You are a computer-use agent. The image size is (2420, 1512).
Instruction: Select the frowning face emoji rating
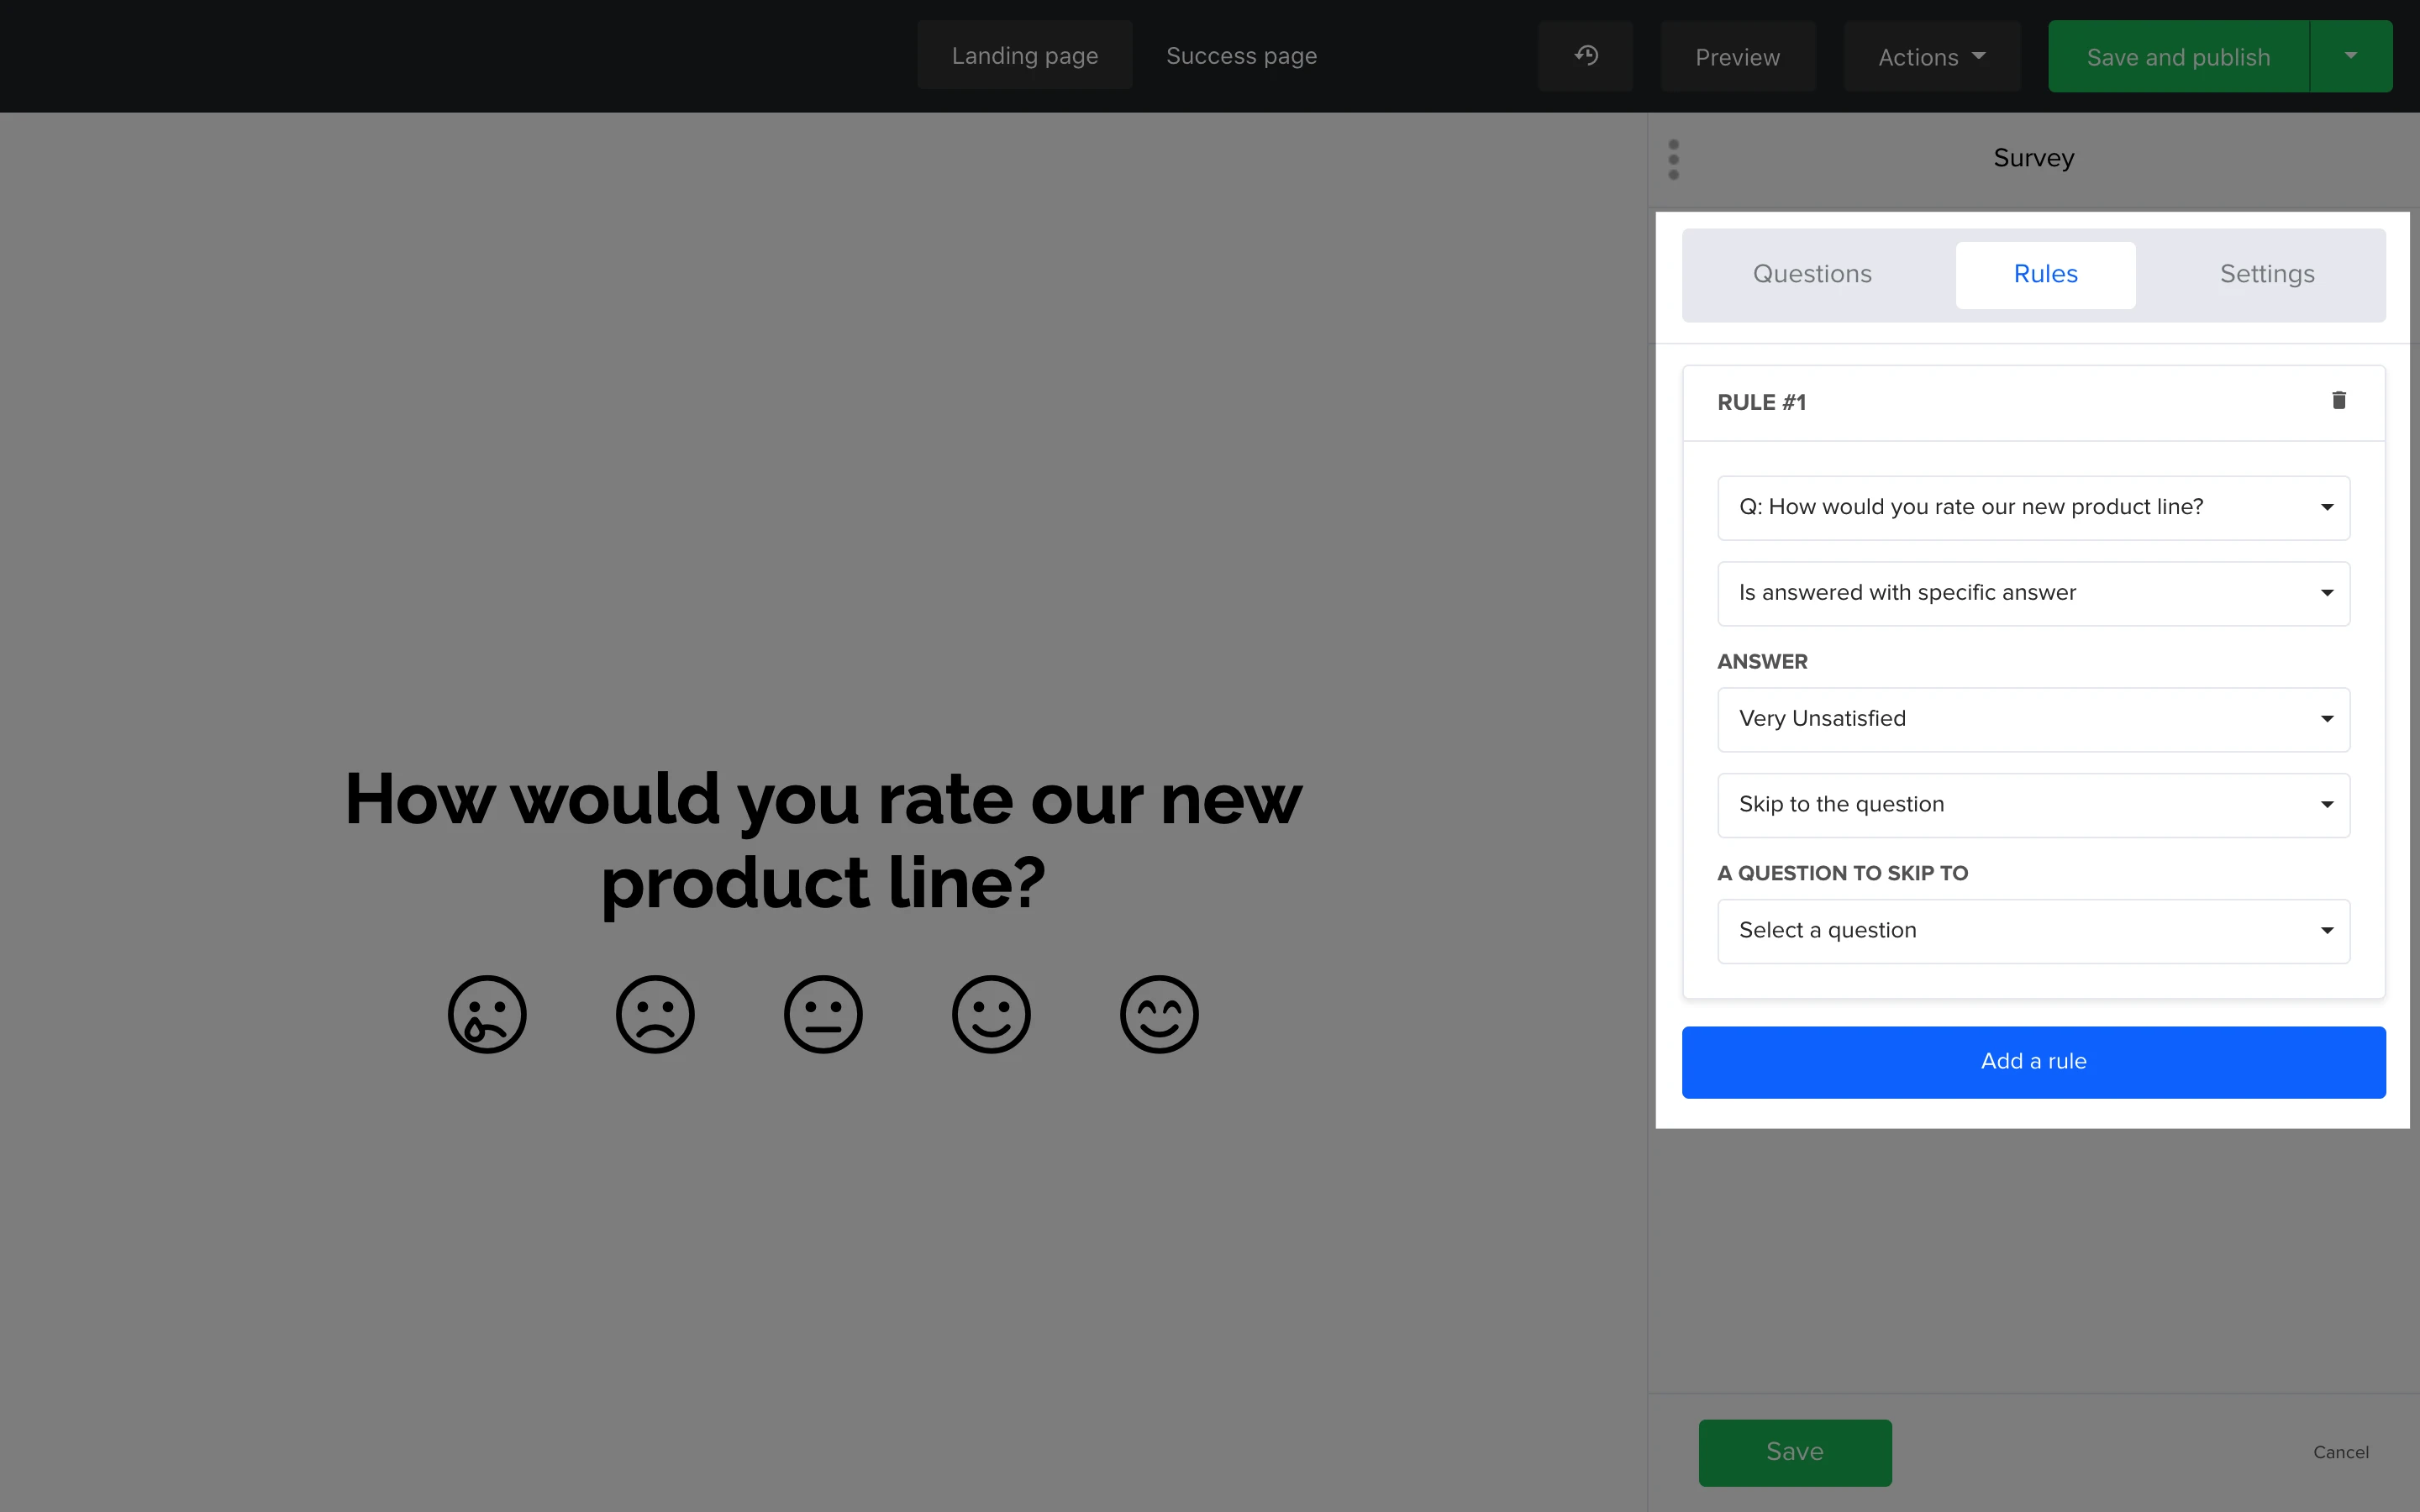655,1014
